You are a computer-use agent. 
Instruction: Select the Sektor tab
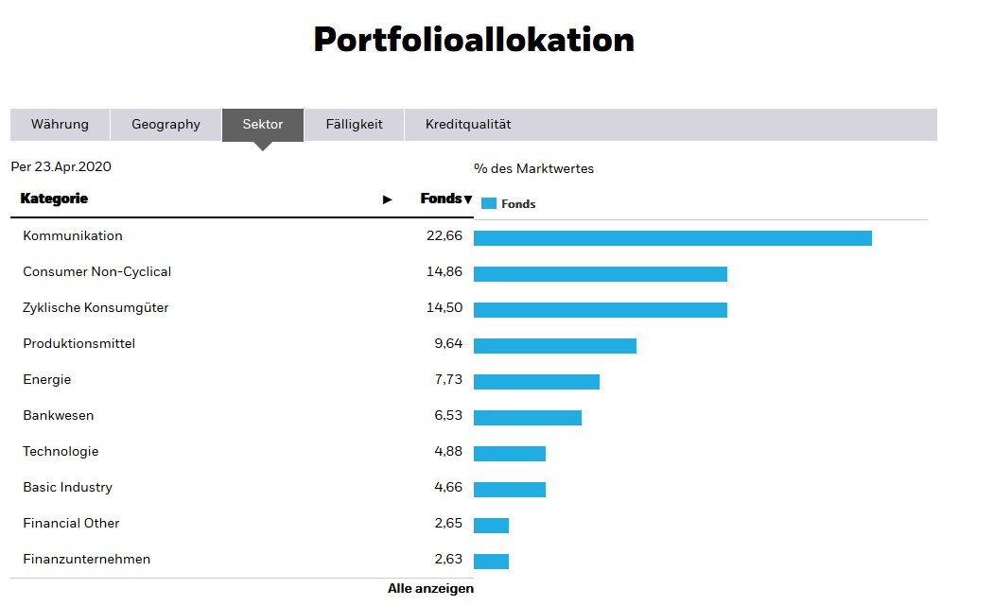point(262,125)
